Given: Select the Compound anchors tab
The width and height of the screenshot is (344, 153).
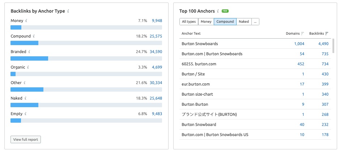Looking at the screenshot, I should pyautogui.click(x=225, y=22).
